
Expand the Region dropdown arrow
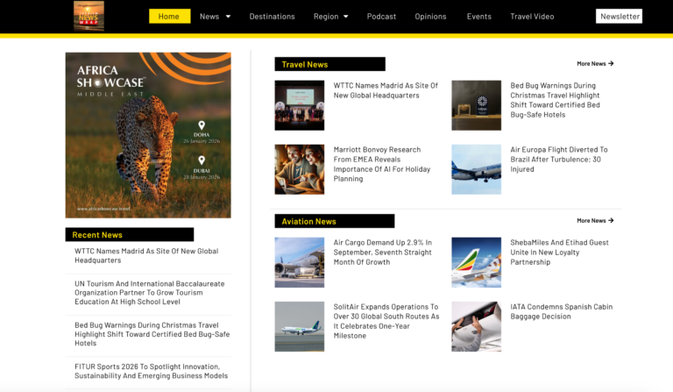pos(346,17)
